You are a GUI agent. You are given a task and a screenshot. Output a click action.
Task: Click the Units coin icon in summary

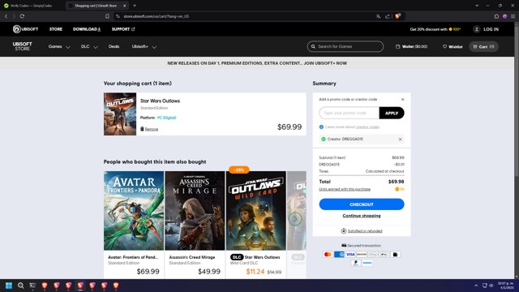397,189
